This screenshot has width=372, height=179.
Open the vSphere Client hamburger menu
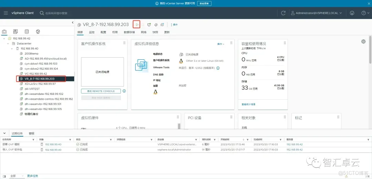coord(6,13)
